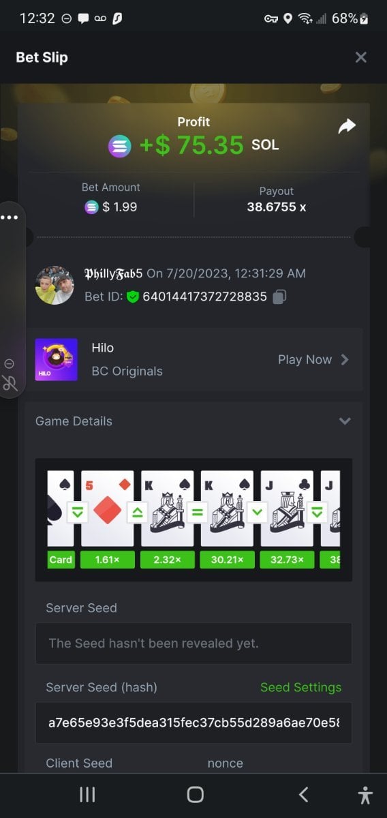Image resolution: width=387 pixels, height=818 pixels.
Task: Tap Play Now for Hilo
Action: click(305, 359)
